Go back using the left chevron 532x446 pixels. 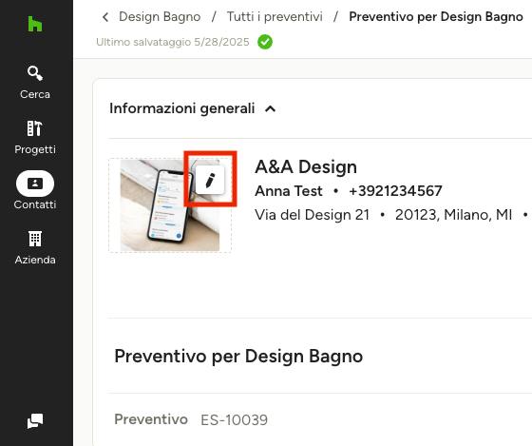(105, 17)
